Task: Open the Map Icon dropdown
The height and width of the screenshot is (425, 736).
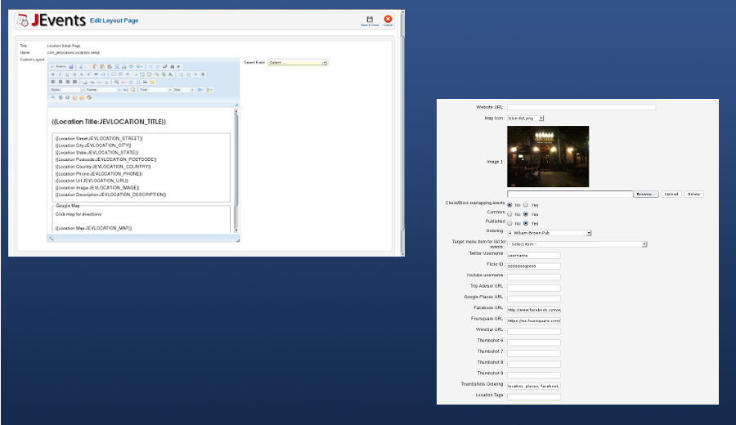Action: [x=525, y=118]
